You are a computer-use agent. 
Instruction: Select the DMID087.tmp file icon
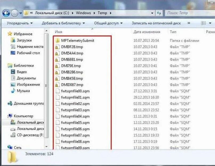(58, 85)
